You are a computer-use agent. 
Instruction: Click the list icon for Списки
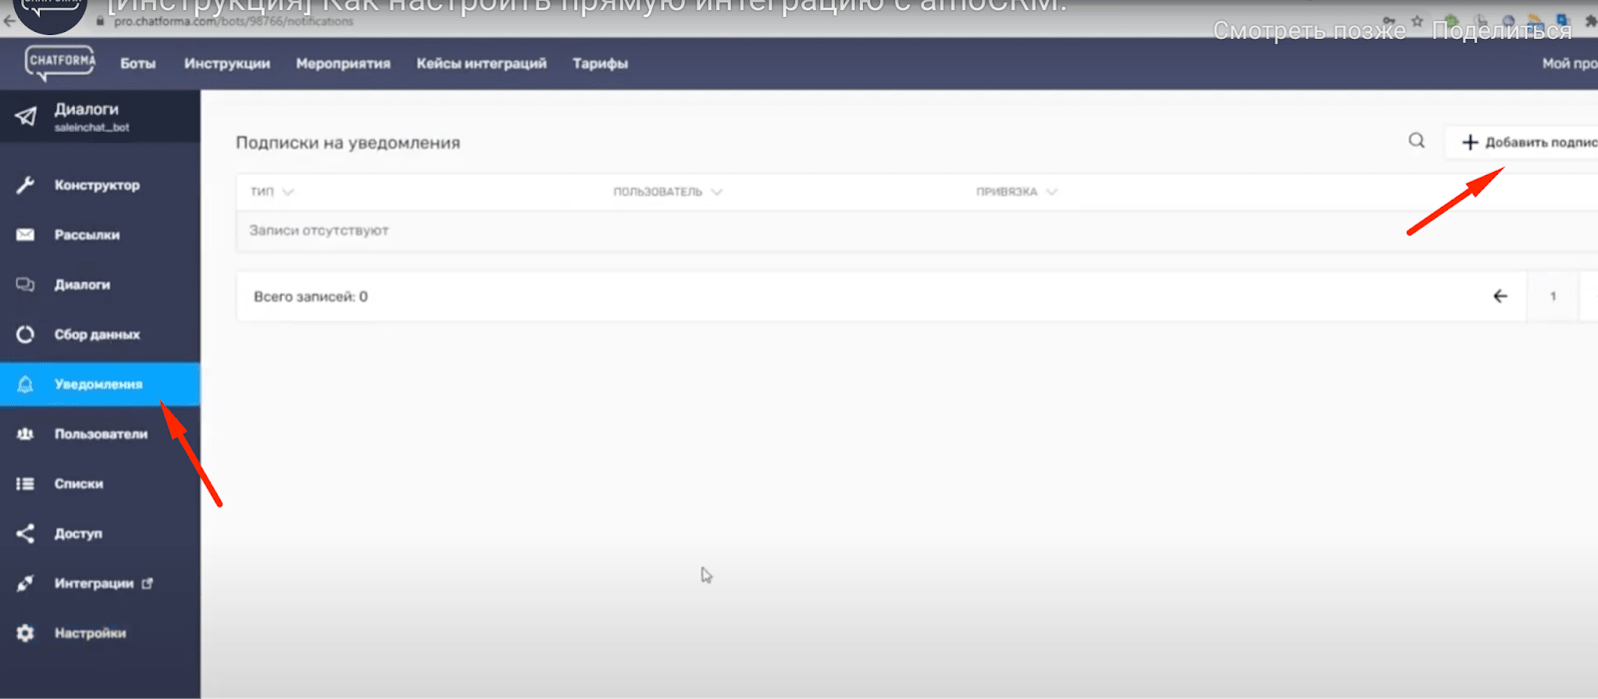(25, 484)
